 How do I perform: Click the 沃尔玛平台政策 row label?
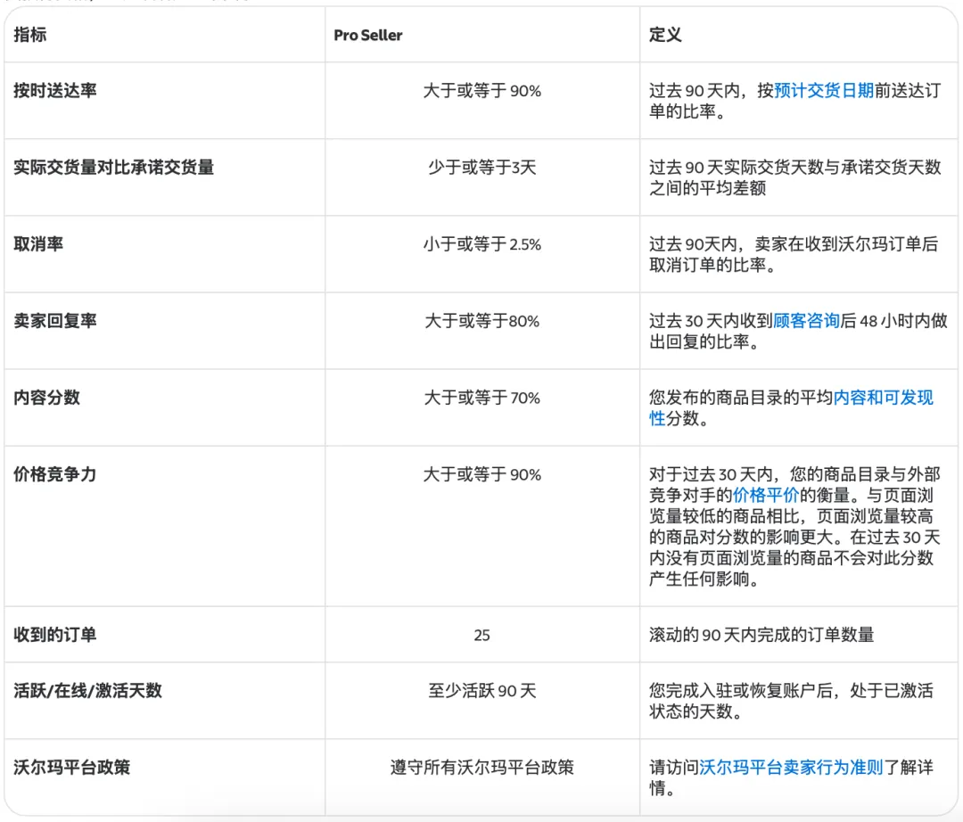72,768
